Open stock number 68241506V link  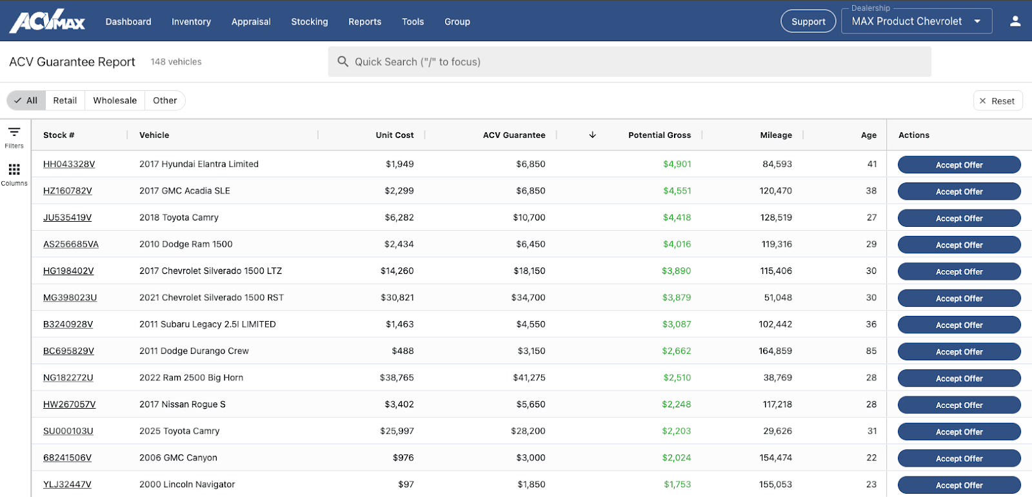(x=67, y=458)
